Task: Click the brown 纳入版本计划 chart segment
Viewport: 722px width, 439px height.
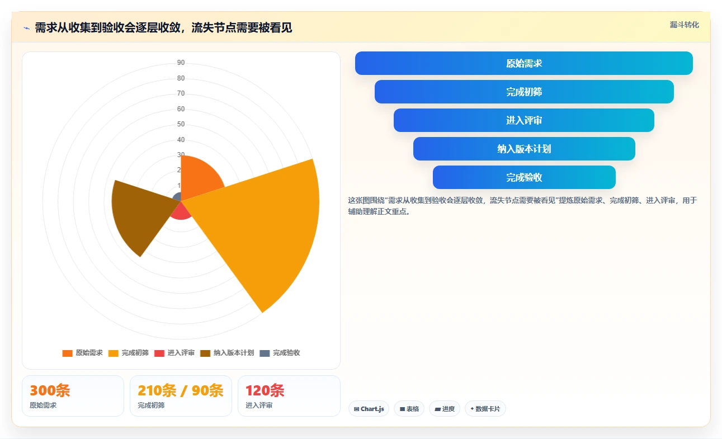Action: (x=140, y=215)
